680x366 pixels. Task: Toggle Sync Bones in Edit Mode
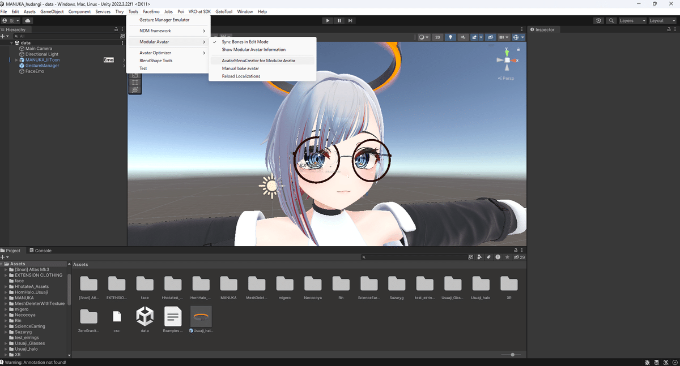[x=262, y=42]
